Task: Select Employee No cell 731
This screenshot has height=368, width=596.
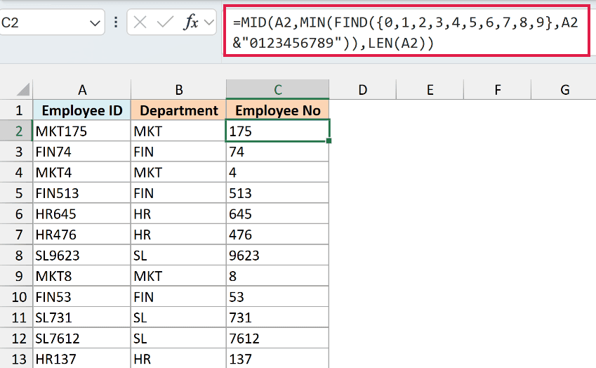Action: pyautogui.click(x=277, y=317)
